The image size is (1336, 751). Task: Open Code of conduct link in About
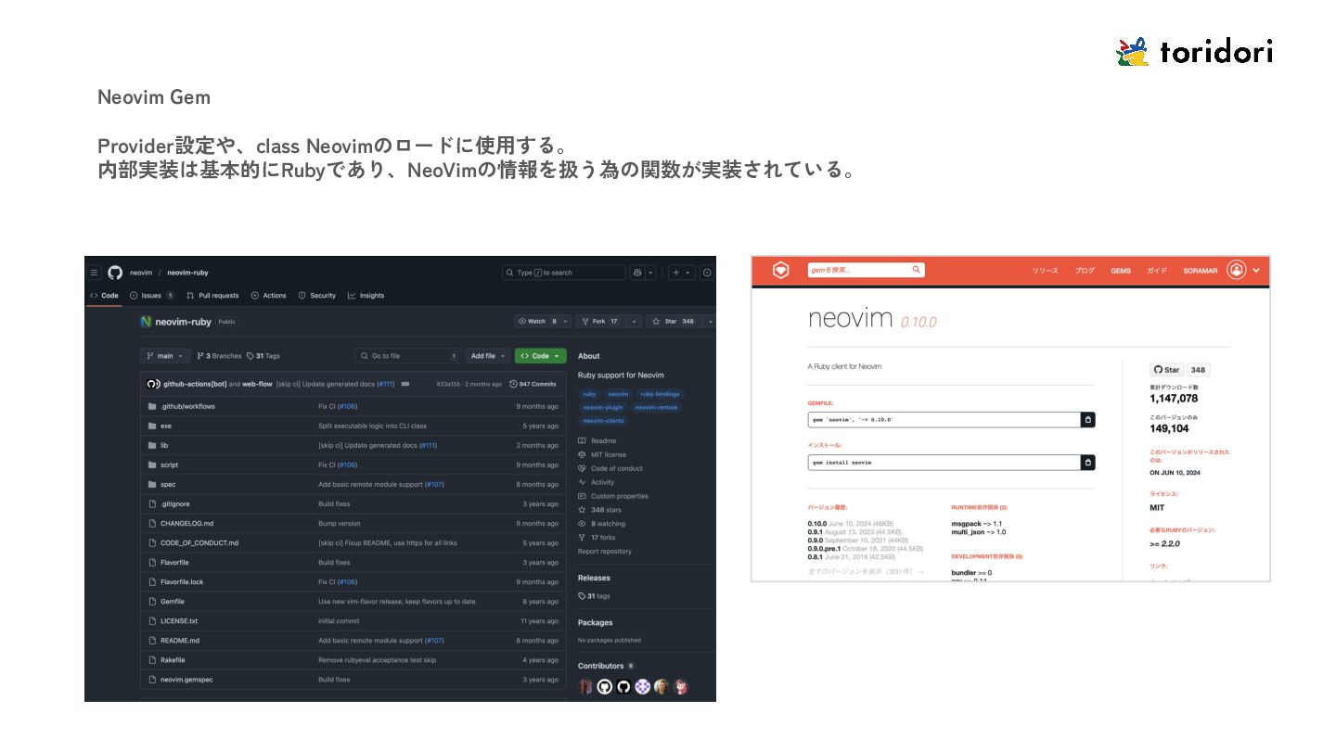[617, 468]
